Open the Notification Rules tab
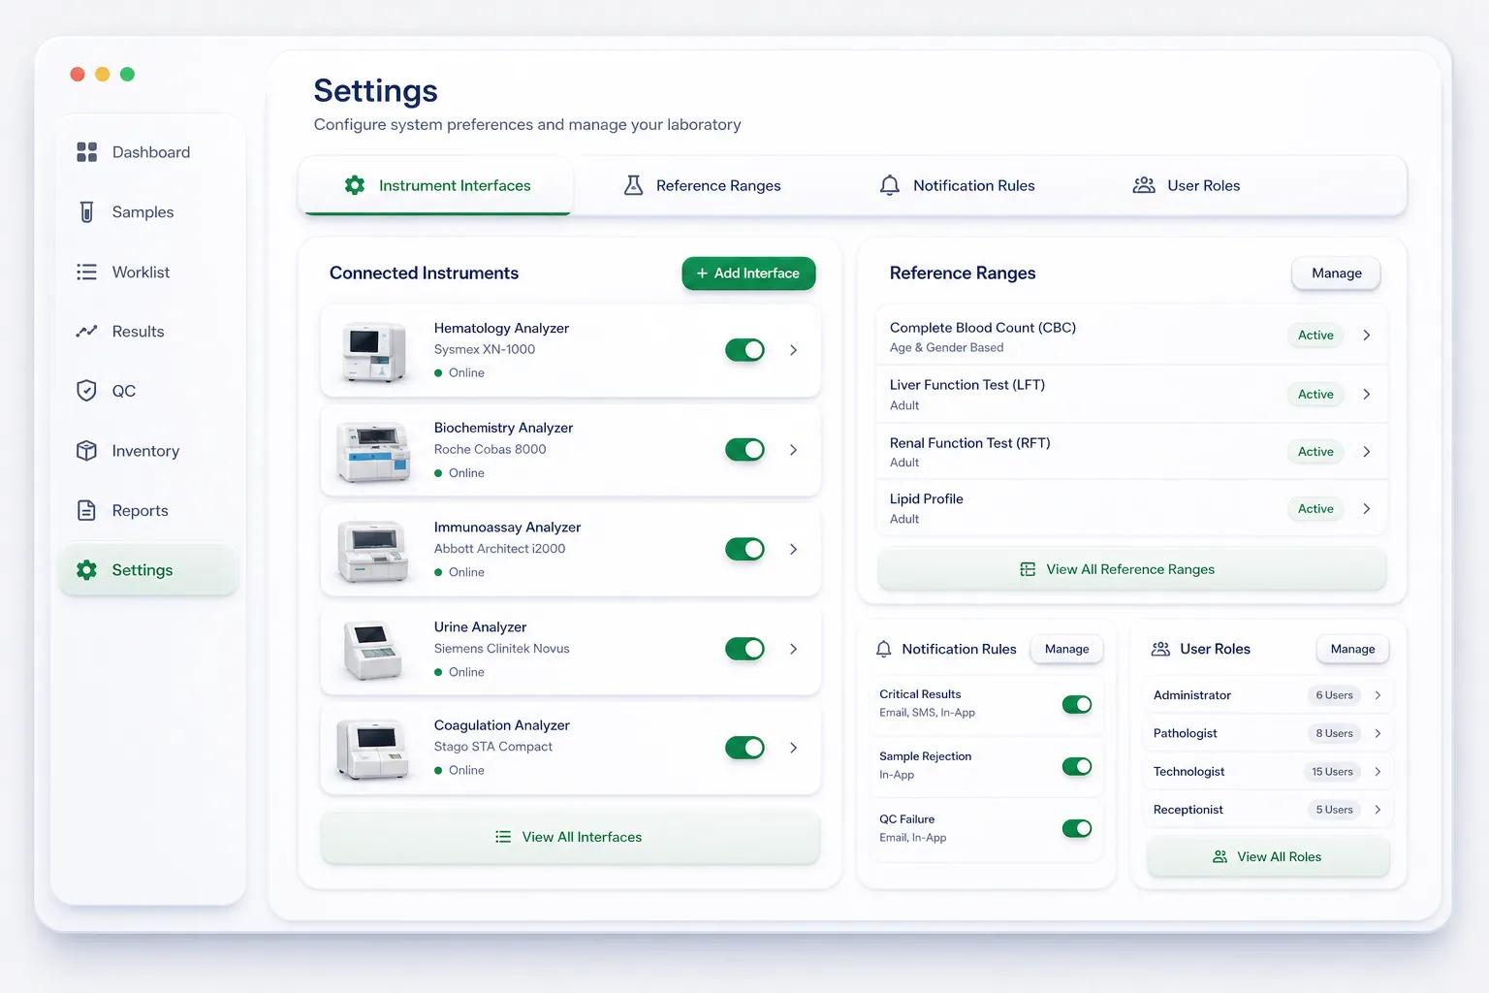 point(957,185)
